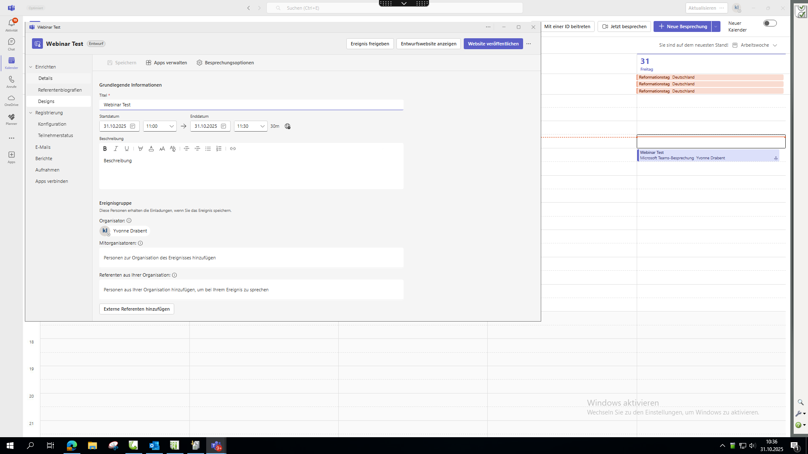Expand start time 11:00 dropdown
The width and height of the screenshot is (808, 454).
(x=171, y=126)
